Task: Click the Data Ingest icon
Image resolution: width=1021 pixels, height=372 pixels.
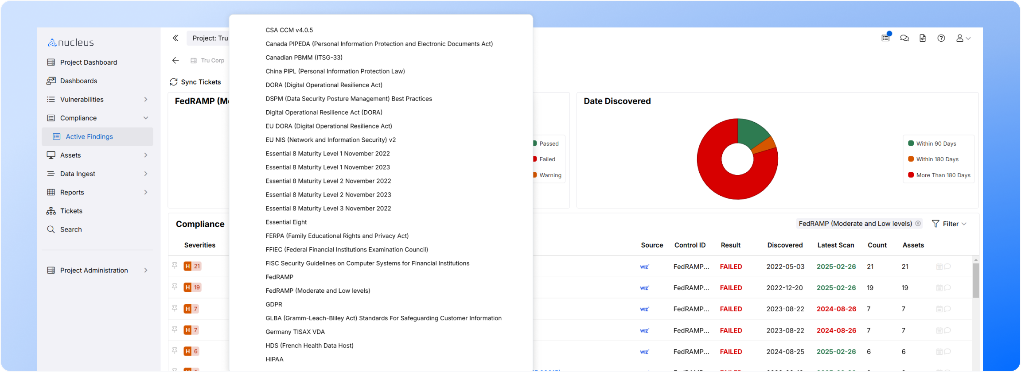Action: point(51,174)
